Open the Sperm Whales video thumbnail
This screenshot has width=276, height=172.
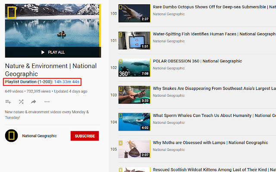[134, 122]
